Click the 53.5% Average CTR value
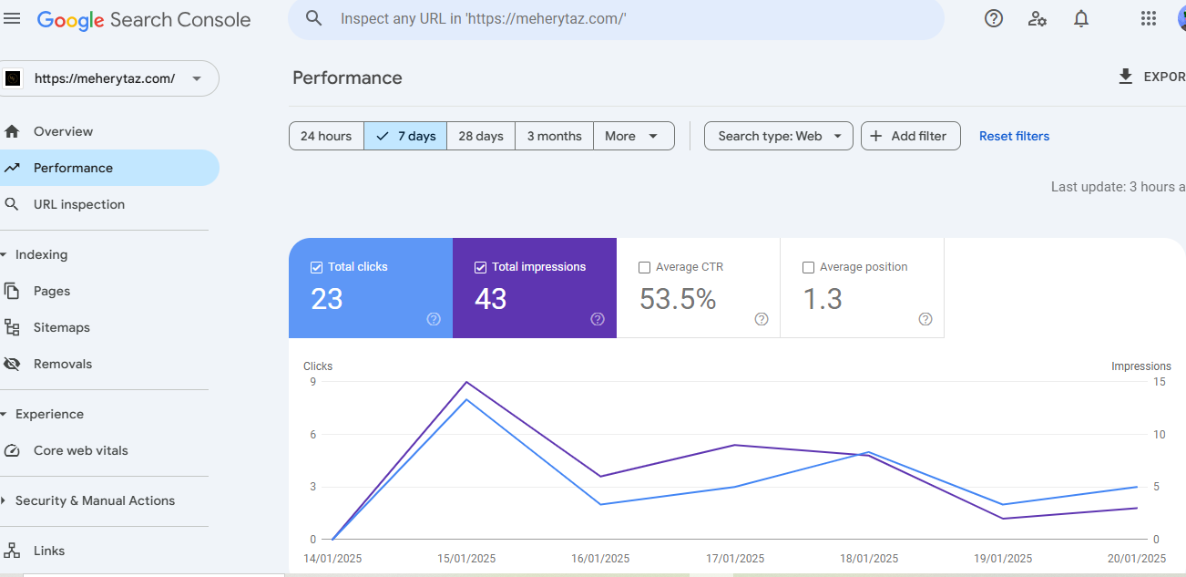1186x577 pixels. pos(678,299)
